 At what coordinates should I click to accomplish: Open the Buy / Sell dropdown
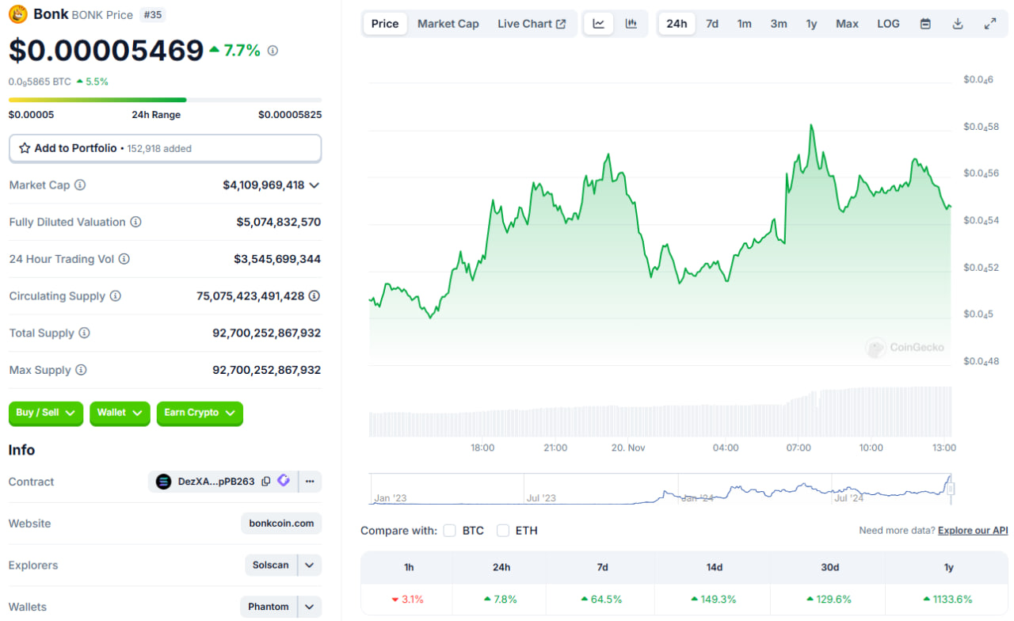click(46, 413)
